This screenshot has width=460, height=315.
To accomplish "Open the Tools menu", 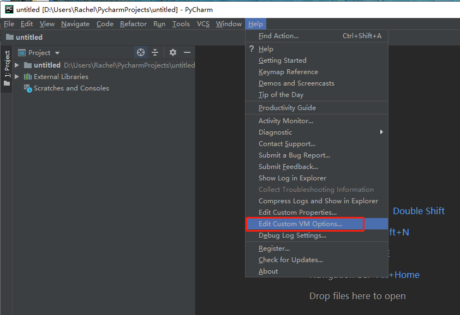I will [181, 24].
